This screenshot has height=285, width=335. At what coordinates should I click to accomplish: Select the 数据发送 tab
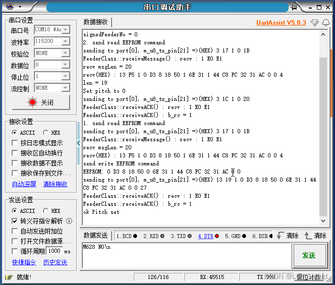tap(95, 236)
